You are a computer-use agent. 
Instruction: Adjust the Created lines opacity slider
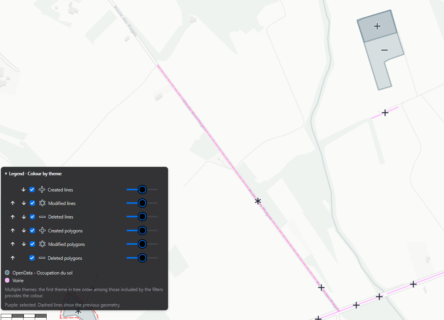[142, 189]
